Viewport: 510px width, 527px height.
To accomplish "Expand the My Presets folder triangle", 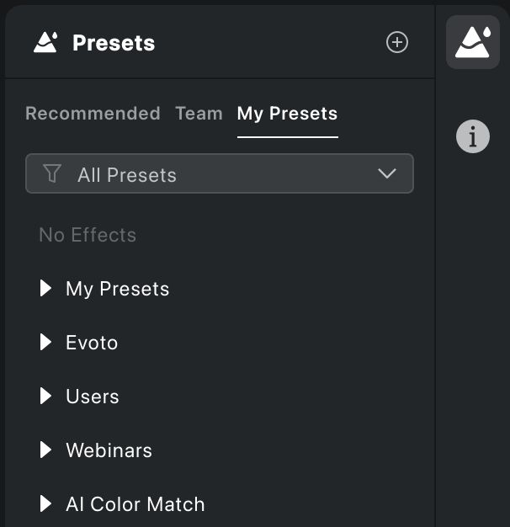I will (45, 289).
